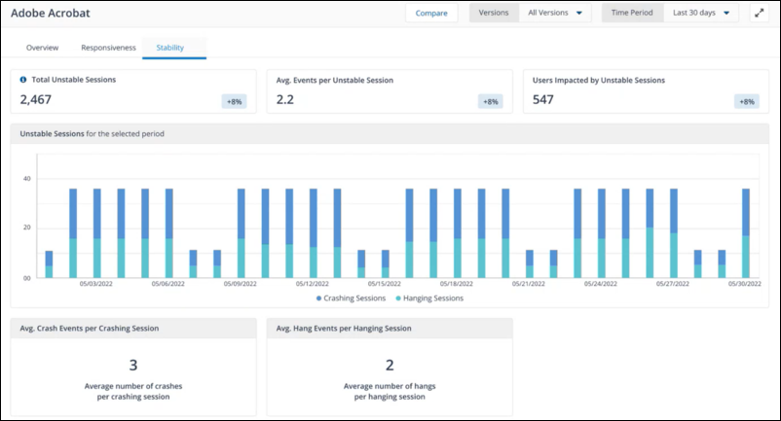Image resolution: width=781 pixels, height=421 pixels.
Task: Click the Versions label button
Action: [494, 14]
